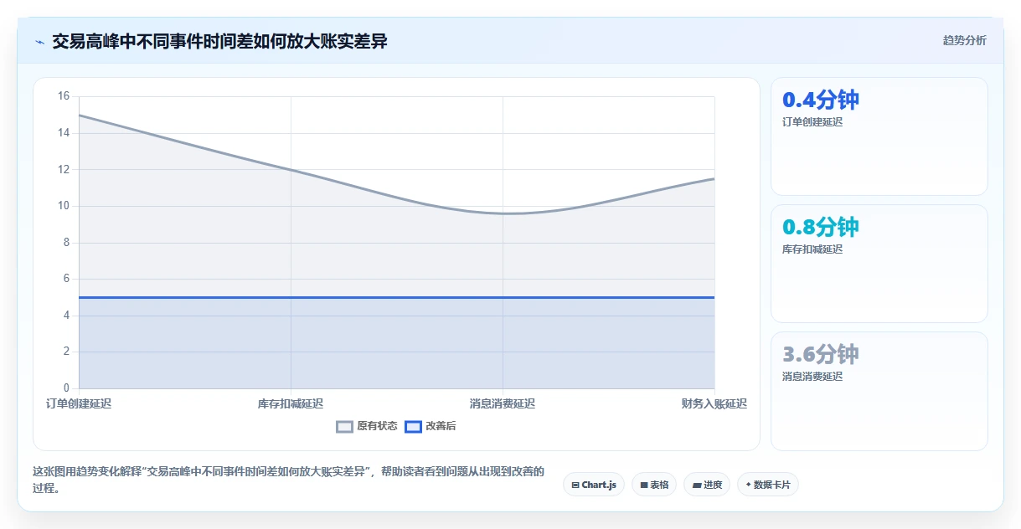Screen dimensions: 1021x529
Task: Select the 数据卡片 tag
Action: pos(768,485)
